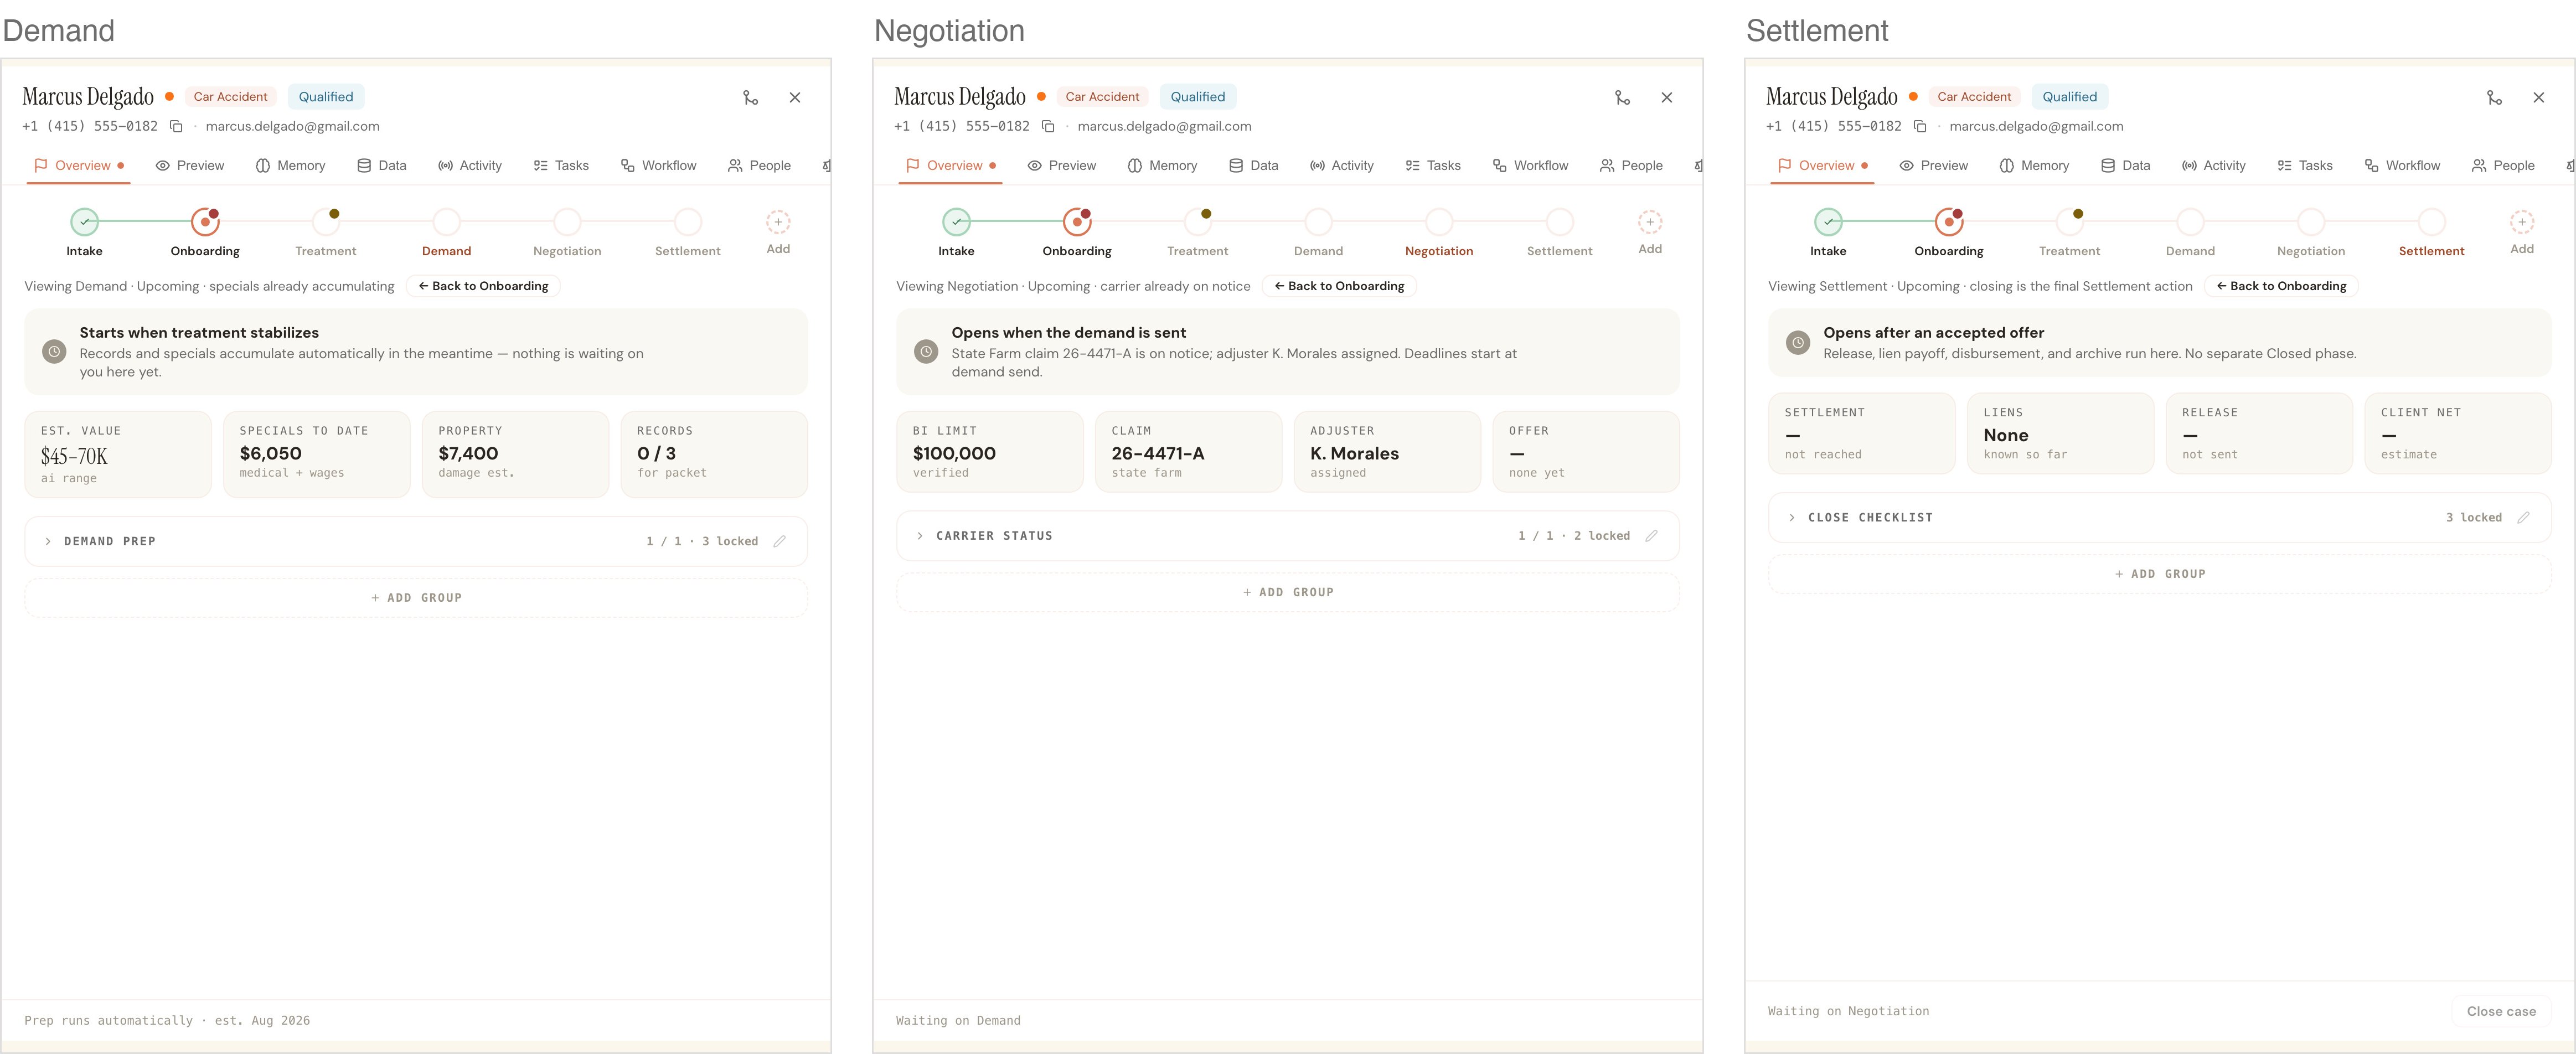Click Car Accident tag in Negotiation panel
This screenshot has width=2576, height=1054.
point(1102,97)
